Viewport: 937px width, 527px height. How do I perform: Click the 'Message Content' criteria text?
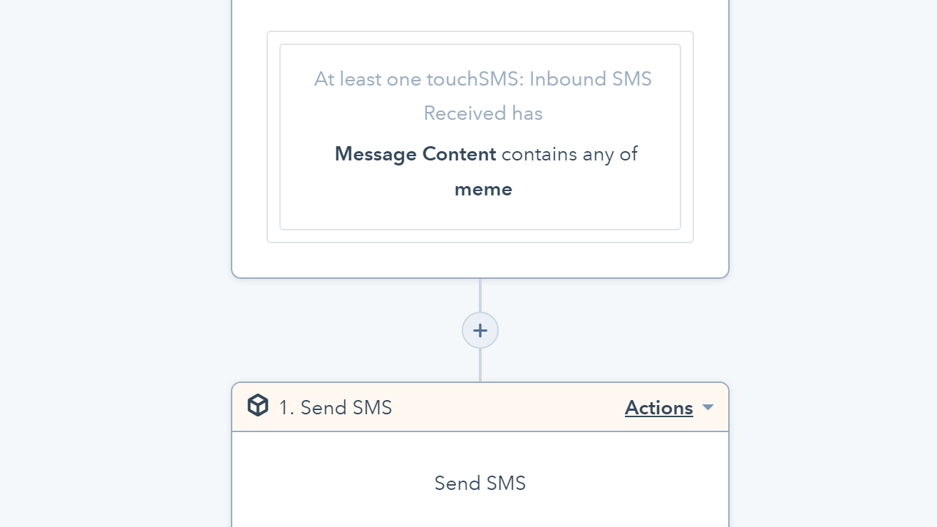[x=415, y=154]
